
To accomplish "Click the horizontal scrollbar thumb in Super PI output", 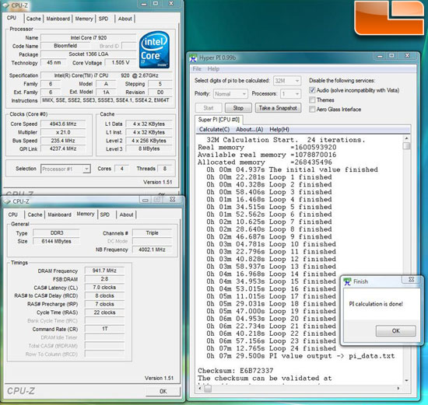I will (208, 389).
